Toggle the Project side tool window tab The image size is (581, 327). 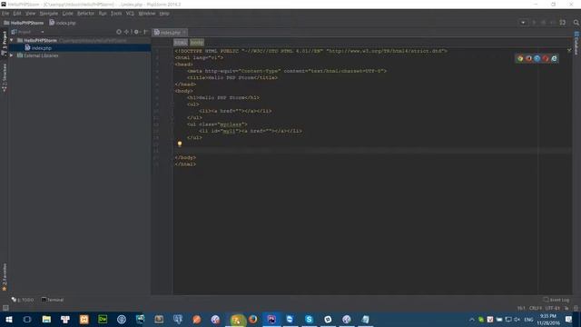[x=4, y=44]
